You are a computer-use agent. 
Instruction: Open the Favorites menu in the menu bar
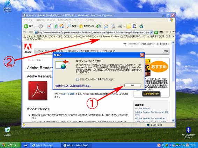click(x=64, y=20)
